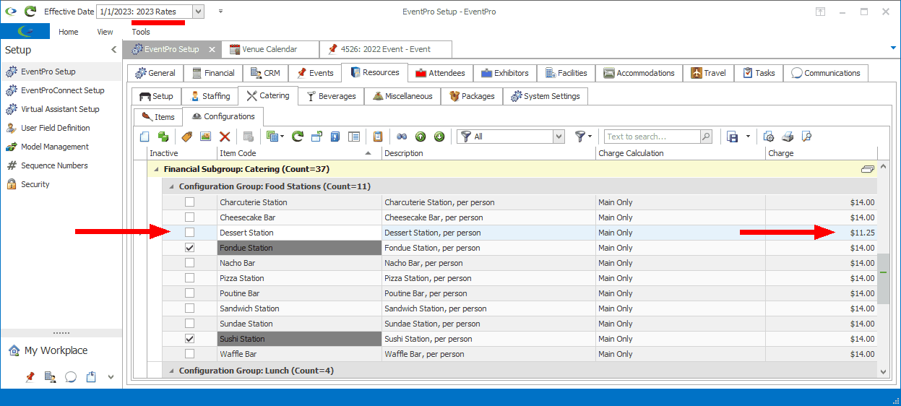
Task: Click the picture image icon in toolbar
Action: 205,137
